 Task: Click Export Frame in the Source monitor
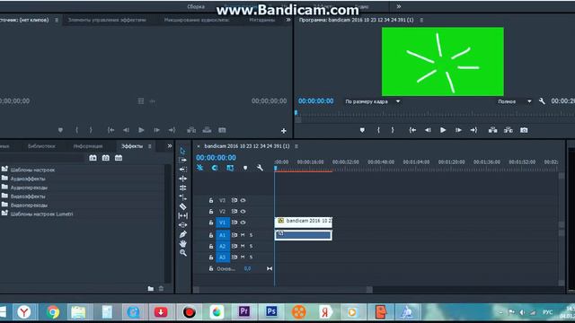[222, 130]
